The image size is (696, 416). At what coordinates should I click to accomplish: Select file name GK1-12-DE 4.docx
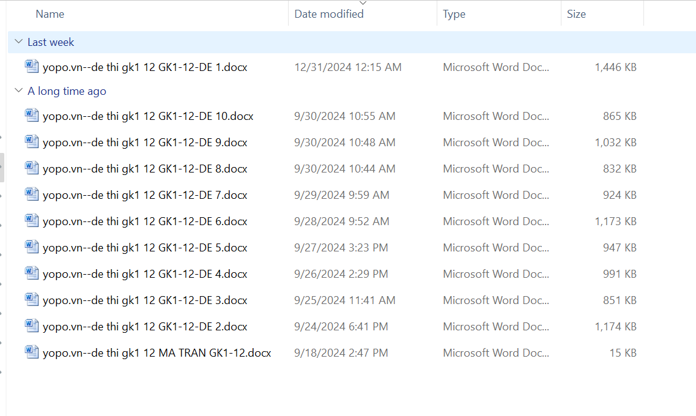(145, 274)
